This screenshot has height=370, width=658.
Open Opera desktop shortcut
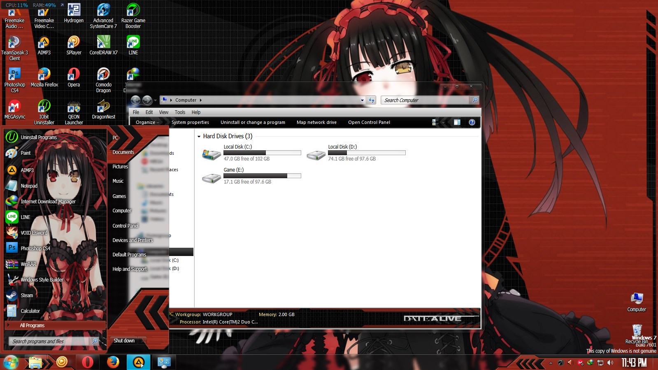74,77
